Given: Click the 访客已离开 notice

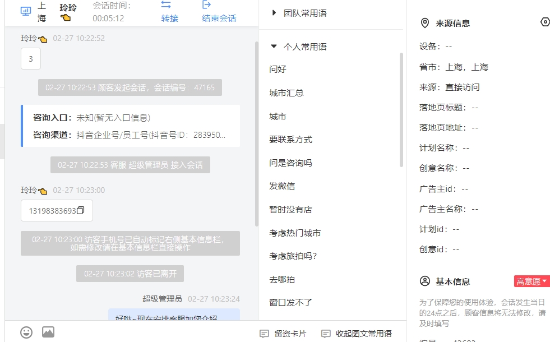Looking at the screenshot, I should pos(130,274).
